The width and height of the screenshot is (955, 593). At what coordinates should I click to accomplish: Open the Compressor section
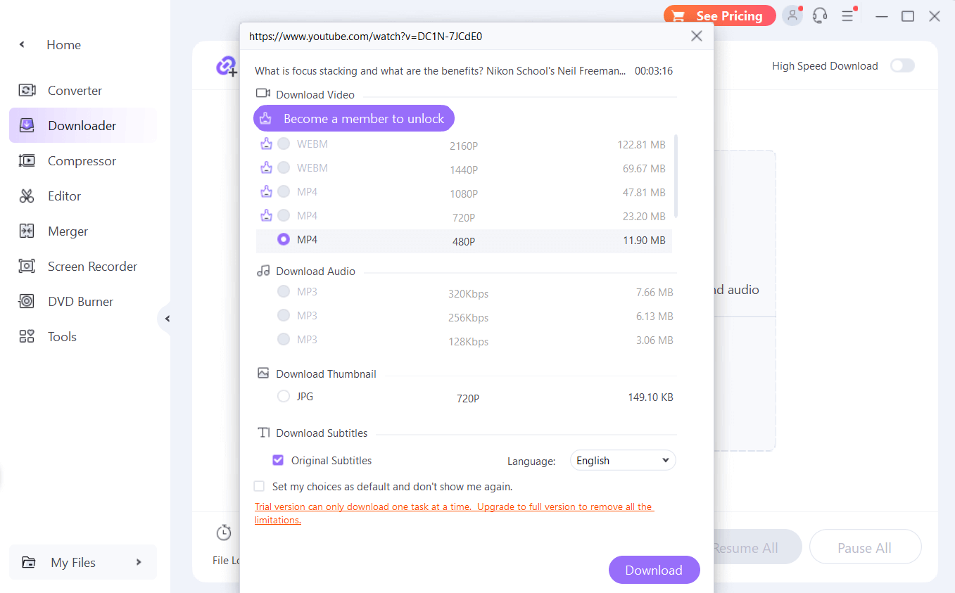[82, 161]
